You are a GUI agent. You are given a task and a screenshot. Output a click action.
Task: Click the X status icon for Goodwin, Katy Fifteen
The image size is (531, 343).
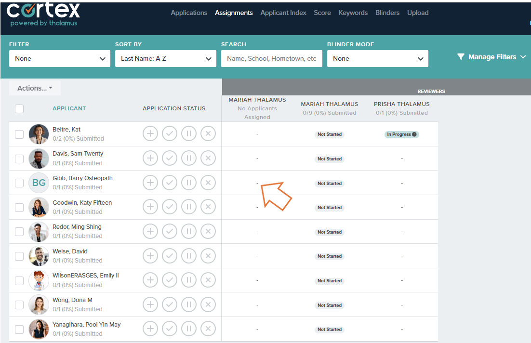coord(208,207)
